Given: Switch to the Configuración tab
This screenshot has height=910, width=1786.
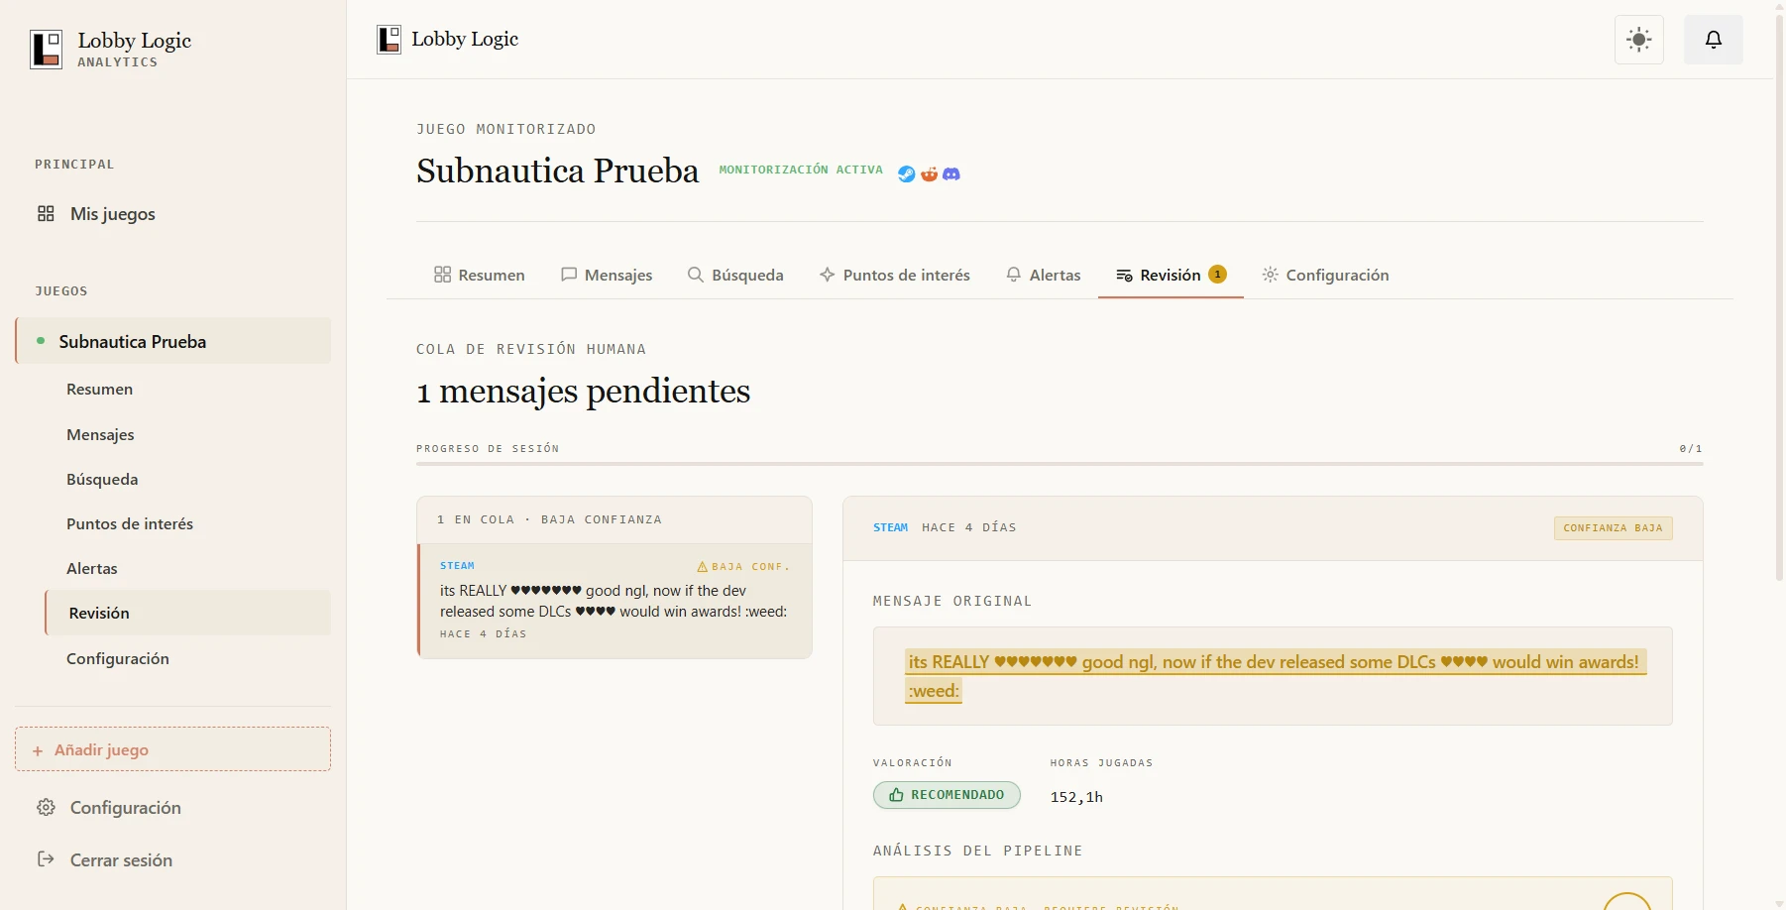Looking at the screenshot, I should 1325,275.
